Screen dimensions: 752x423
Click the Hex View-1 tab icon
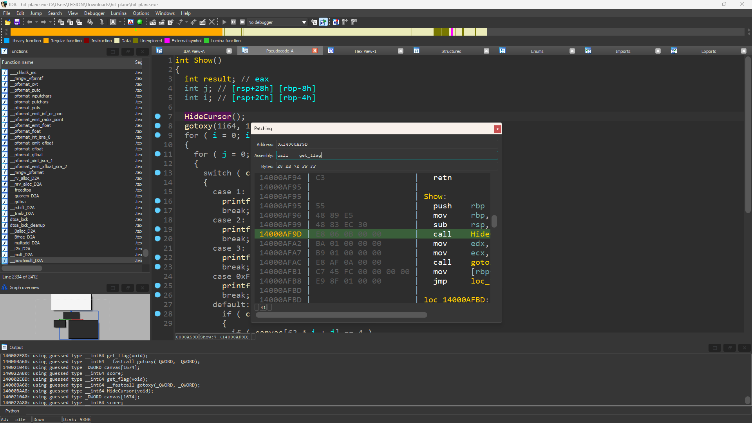pyautogui.click(x=331, y=51)
